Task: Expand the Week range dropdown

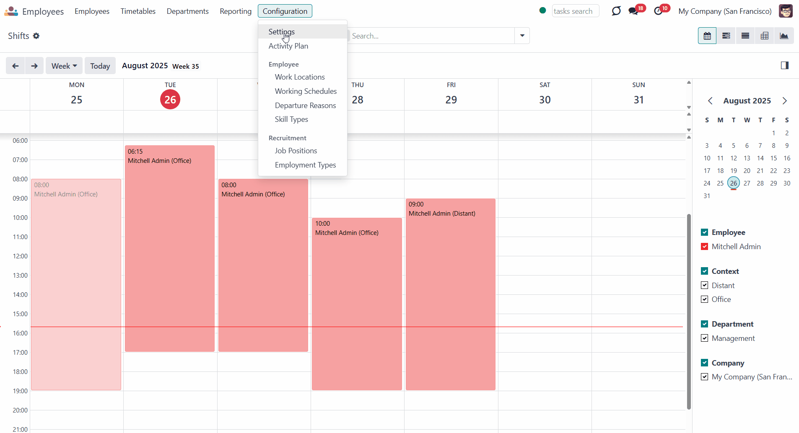Action: pyautogui.click(x=64, y=66)
